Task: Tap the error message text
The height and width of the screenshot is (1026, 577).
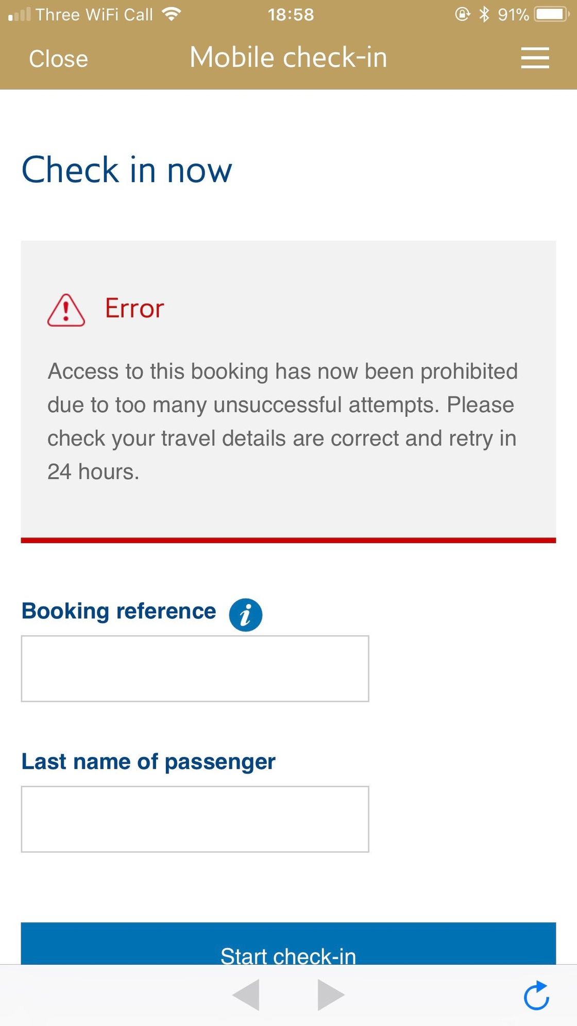Action: (x=282, y=421)
